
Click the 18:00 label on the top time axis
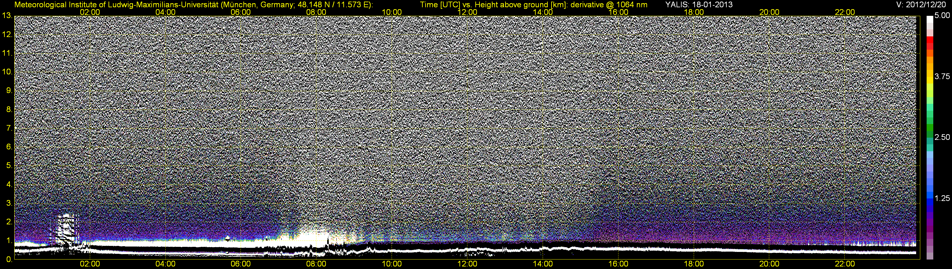pyautogui.click(x=694, y=12)
